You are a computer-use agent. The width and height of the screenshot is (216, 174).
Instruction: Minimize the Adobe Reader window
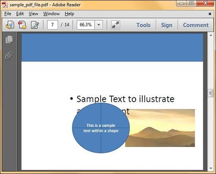coord(182,3)
